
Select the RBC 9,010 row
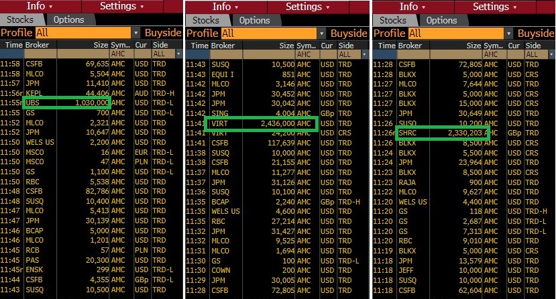pos(464,241)
